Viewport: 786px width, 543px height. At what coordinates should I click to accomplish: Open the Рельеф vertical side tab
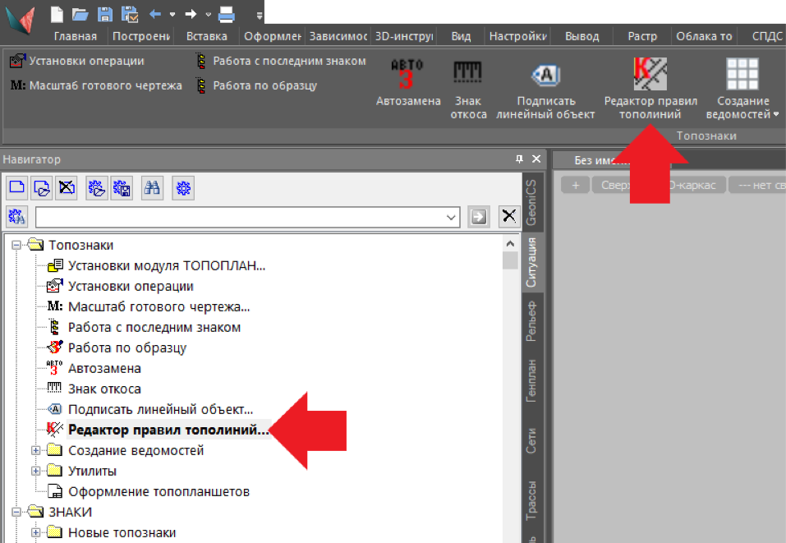point(531,322)
